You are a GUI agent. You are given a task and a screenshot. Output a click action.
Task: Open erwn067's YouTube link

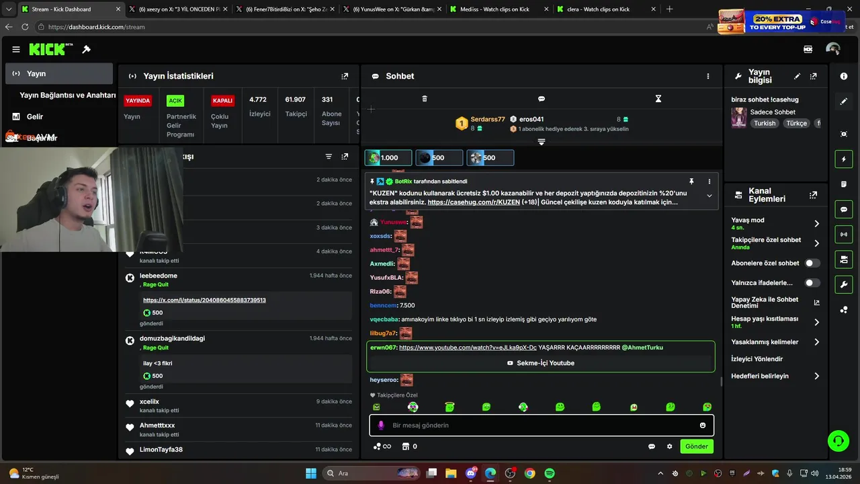tap(468, 348)
